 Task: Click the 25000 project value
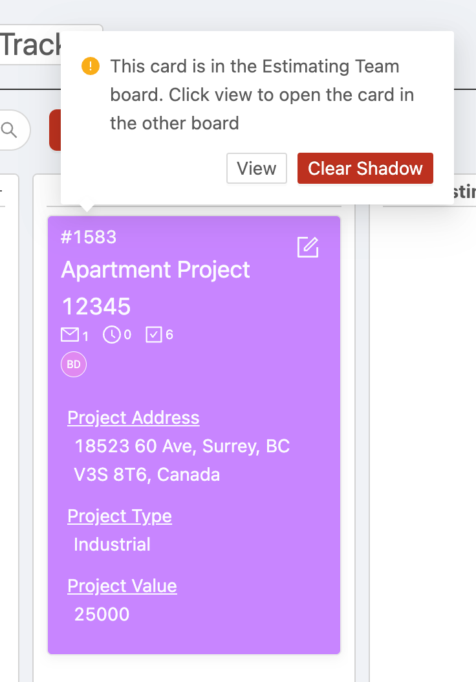(102, 614)
